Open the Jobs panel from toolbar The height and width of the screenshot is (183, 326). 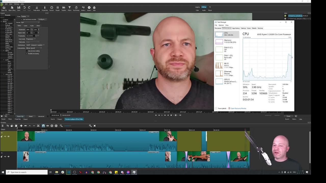pyautogui.click(x=94, y=8)
